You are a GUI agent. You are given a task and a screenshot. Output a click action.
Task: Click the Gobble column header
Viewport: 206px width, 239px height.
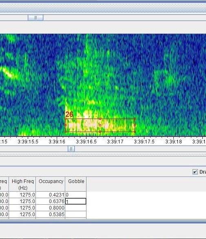tap(76, 184)
